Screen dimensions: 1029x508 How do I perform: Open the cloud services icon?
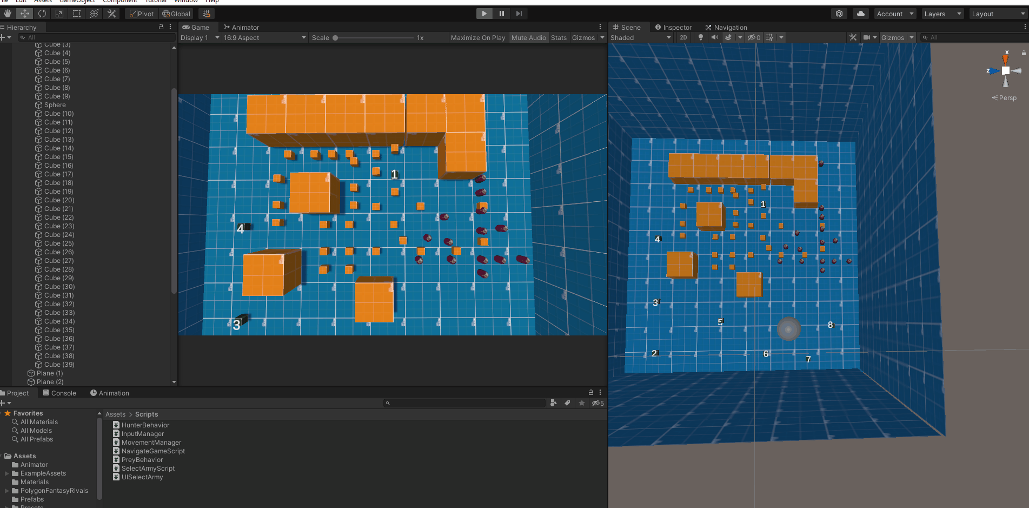(861, 14)
